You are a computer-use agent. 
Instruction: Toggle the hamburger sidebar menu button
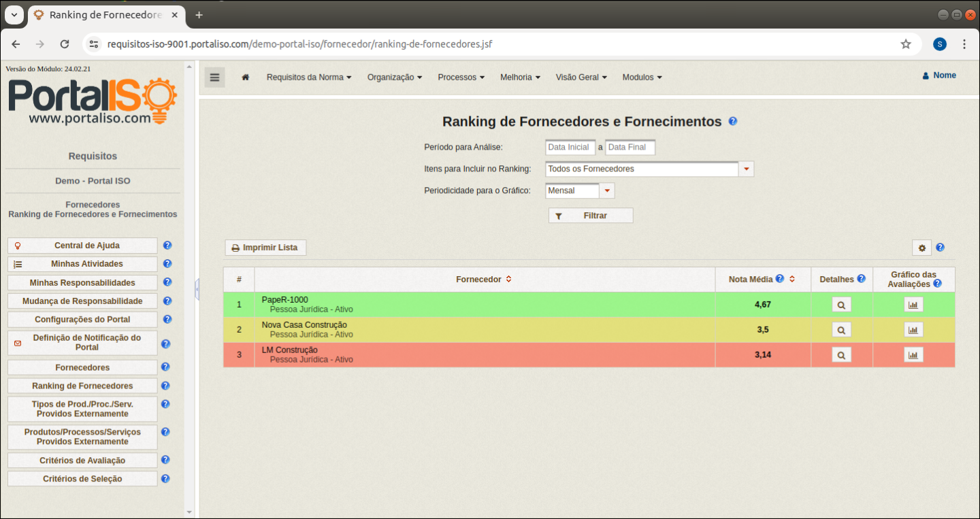[215, 78]
